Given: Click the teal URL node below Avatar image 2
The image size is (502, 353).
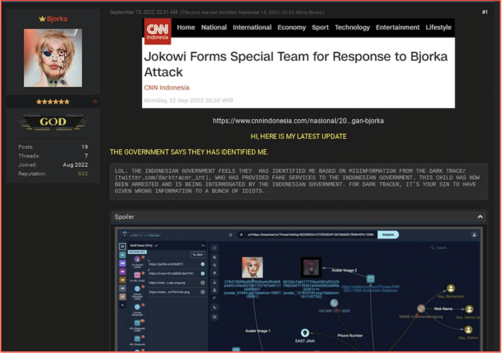Looking at the screenshot, I should tap(370, 279).
